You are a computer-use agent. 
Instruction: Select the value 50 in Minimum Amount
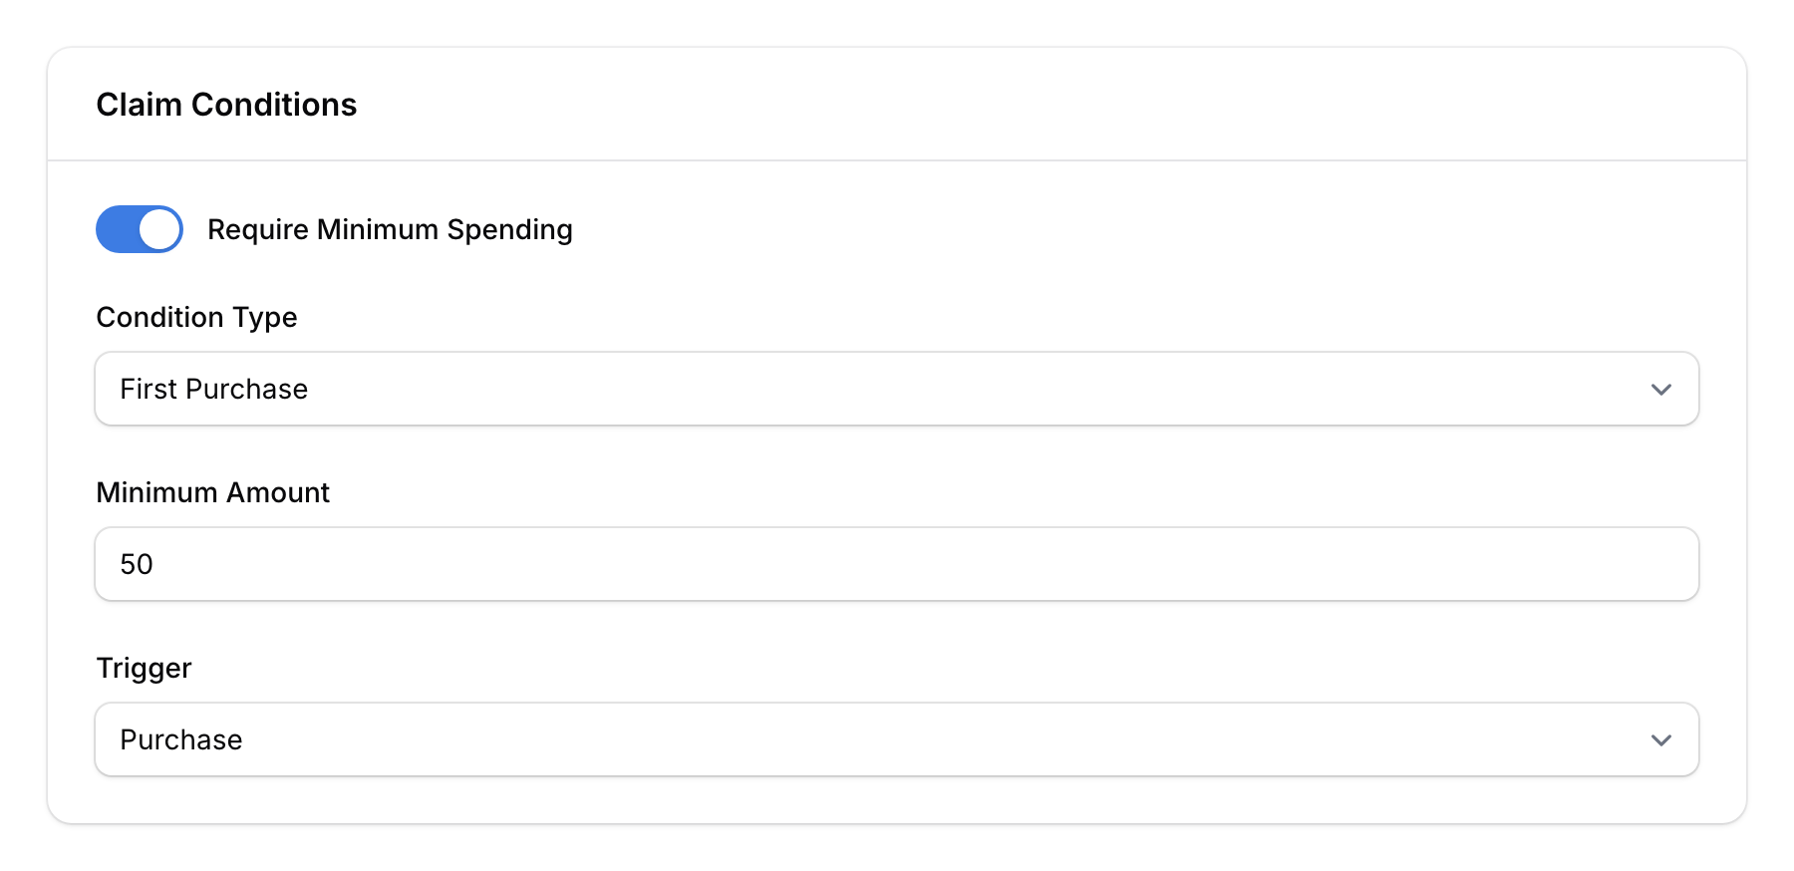click(x=137, y=564)
